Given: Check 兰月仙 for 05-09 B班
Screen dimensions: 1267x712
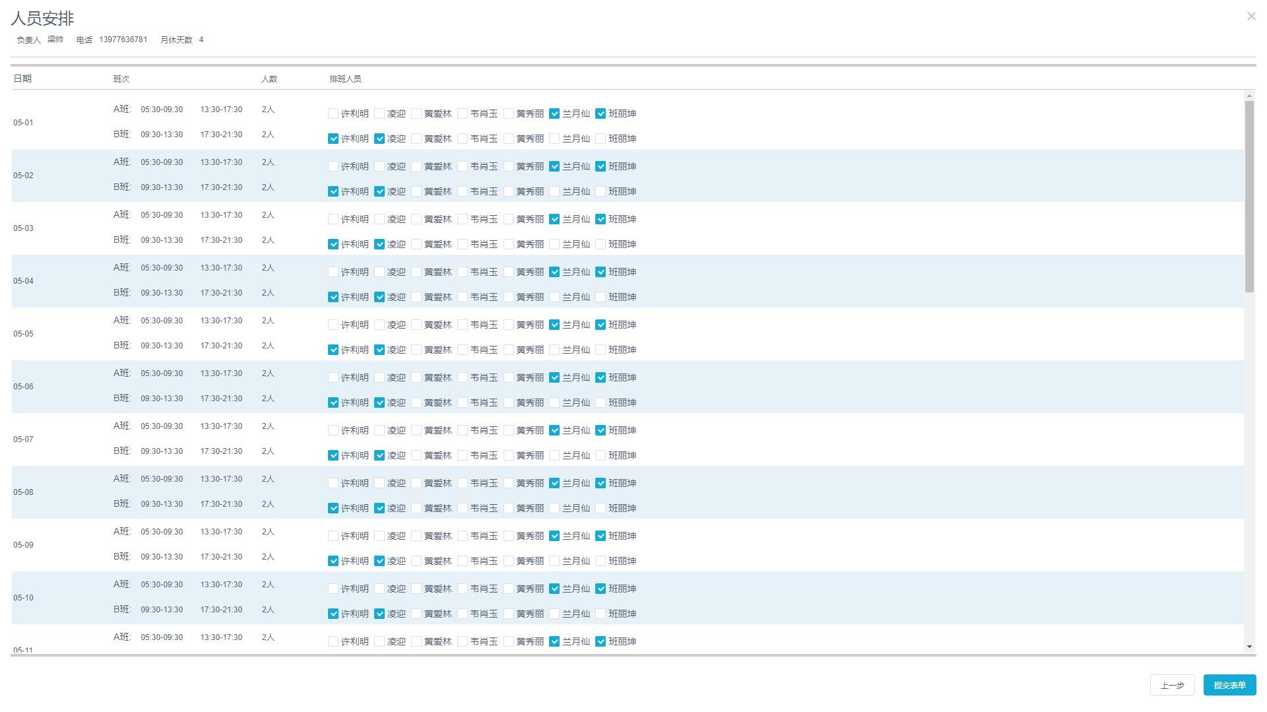Looking at the screenshot, I should point(554,561).
